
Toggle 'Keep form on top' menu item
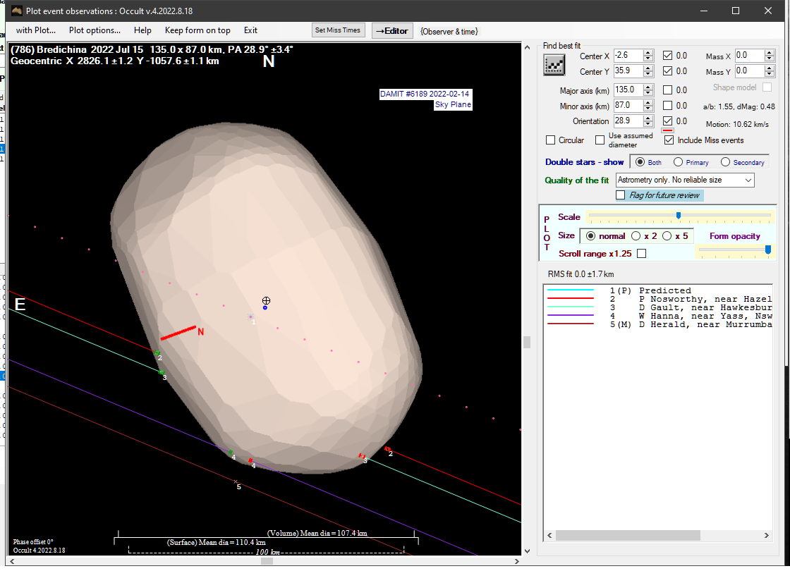coord(197,30)
